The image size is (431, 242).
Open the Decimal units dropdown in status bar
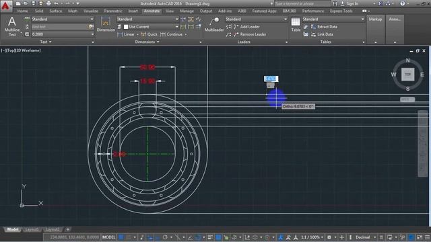pyautogui.click(x=365, y=237)
